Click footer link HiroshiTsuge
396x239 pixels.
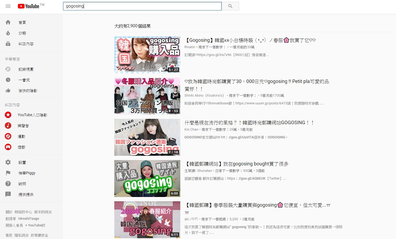click(29, 219)
